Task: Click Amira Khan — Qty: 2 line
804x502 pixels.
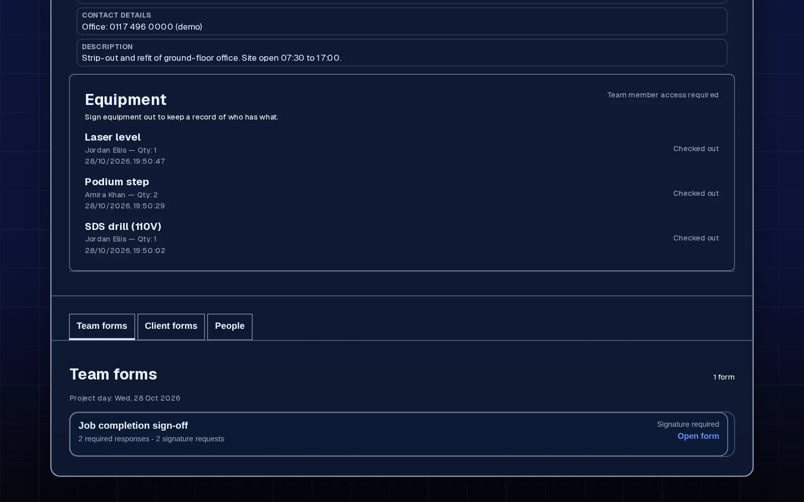Action: click(121, 195)
